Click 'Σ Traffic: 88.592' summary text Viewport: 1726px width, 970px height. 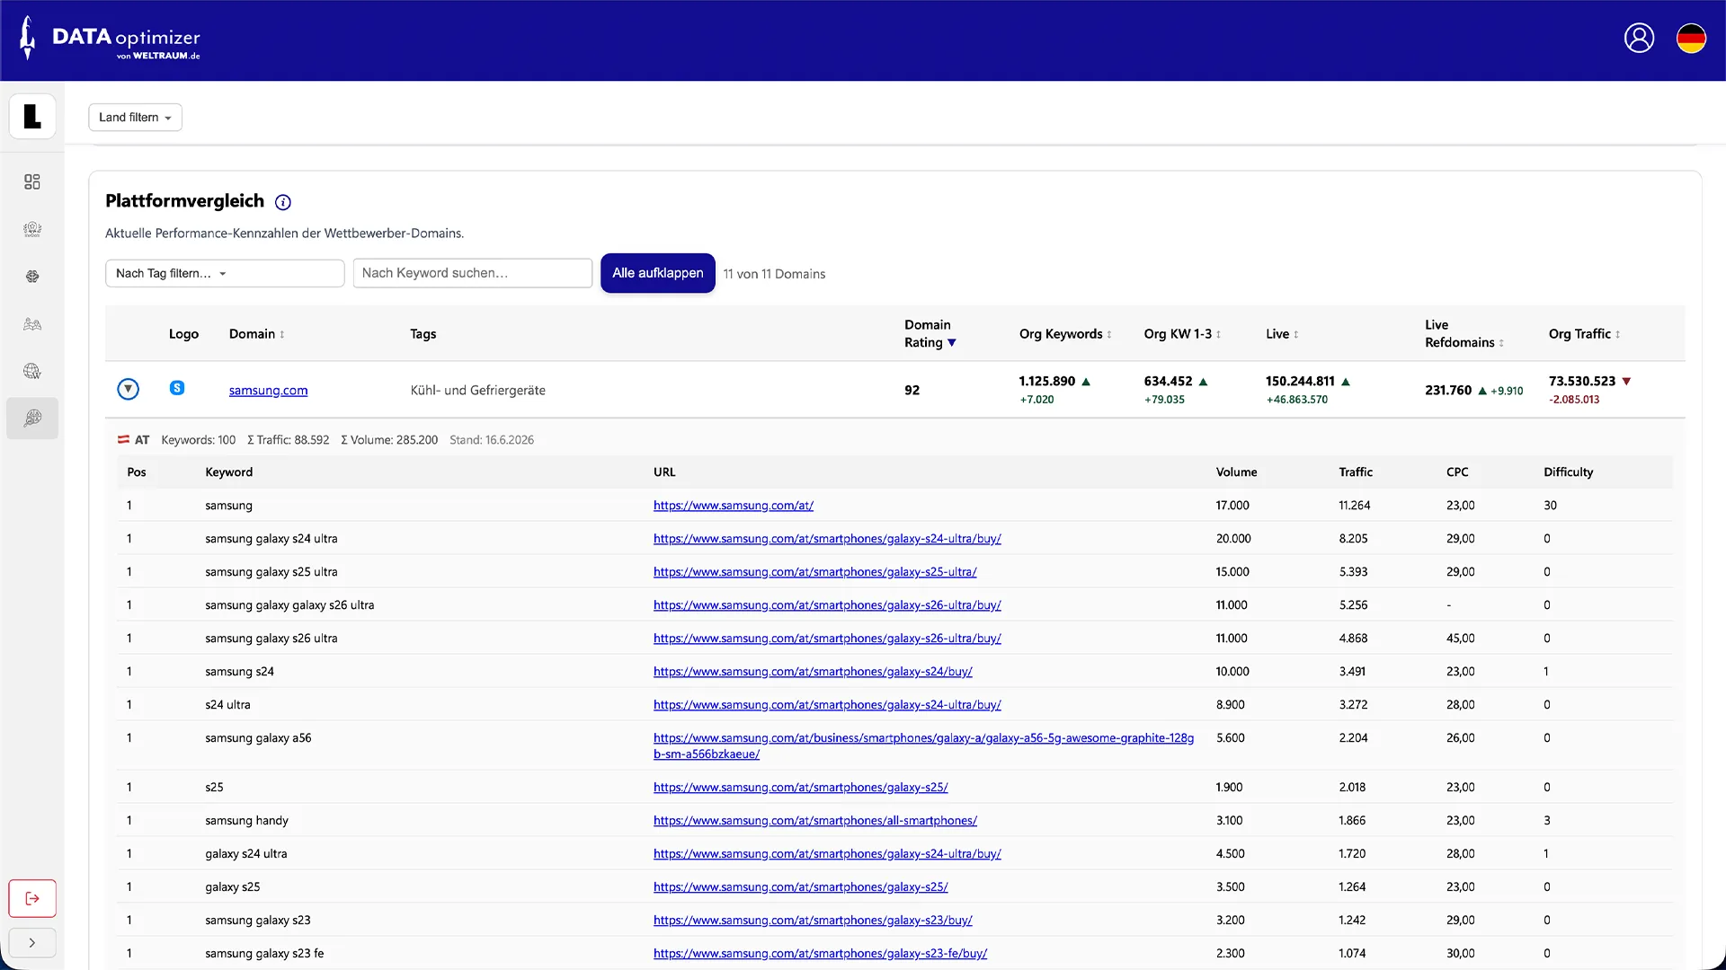click(288, 440)
